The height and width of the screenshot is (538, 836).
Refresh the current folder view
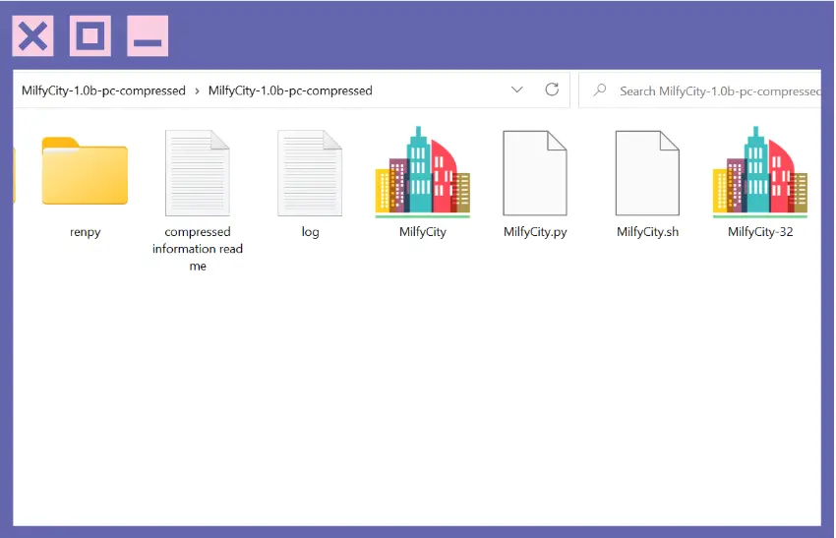point(552,90)
